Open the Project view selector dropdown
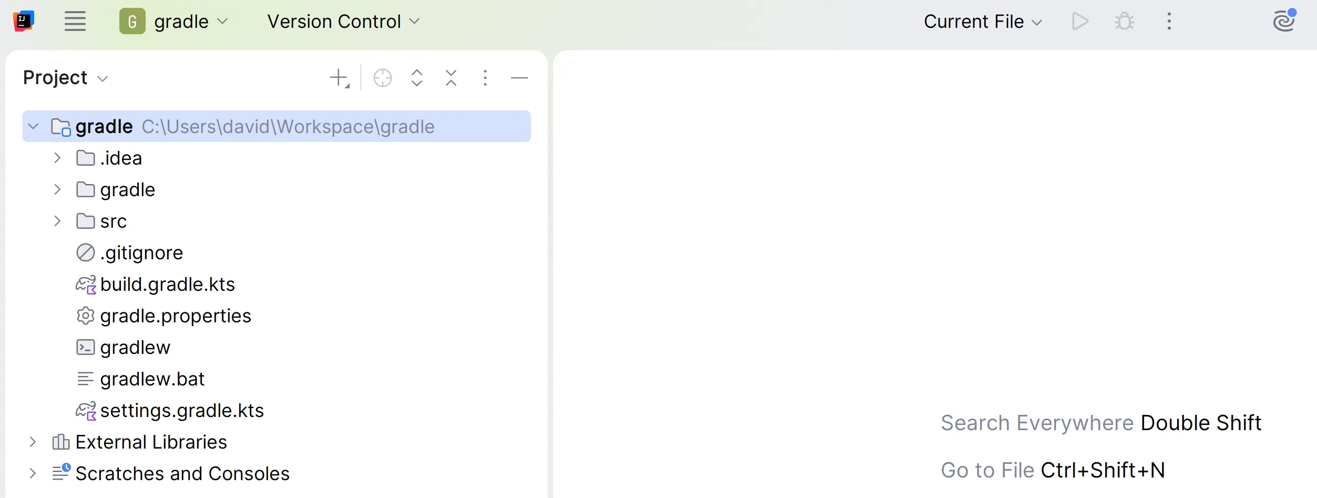 click(65, 78)
